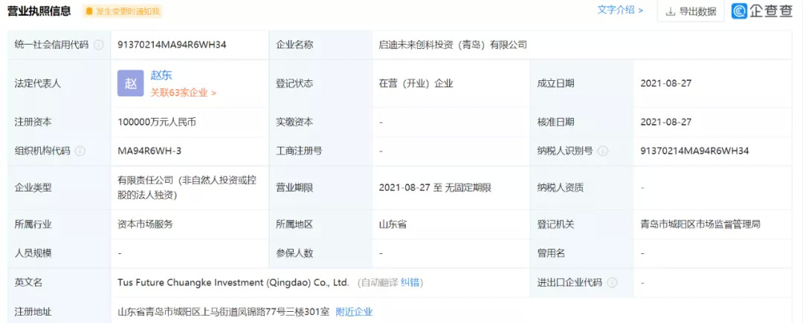This screenshot has height=323, width=803.
Task: Click the info icon beside 组织机构代码
Action: [x=80, y=151]
